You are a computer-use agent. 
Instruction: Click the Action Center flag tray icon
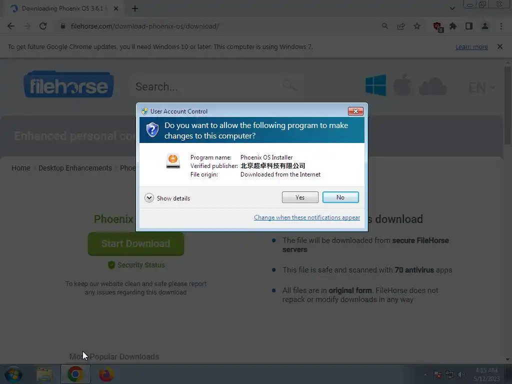pyautogui.click(x=437, y=374)
